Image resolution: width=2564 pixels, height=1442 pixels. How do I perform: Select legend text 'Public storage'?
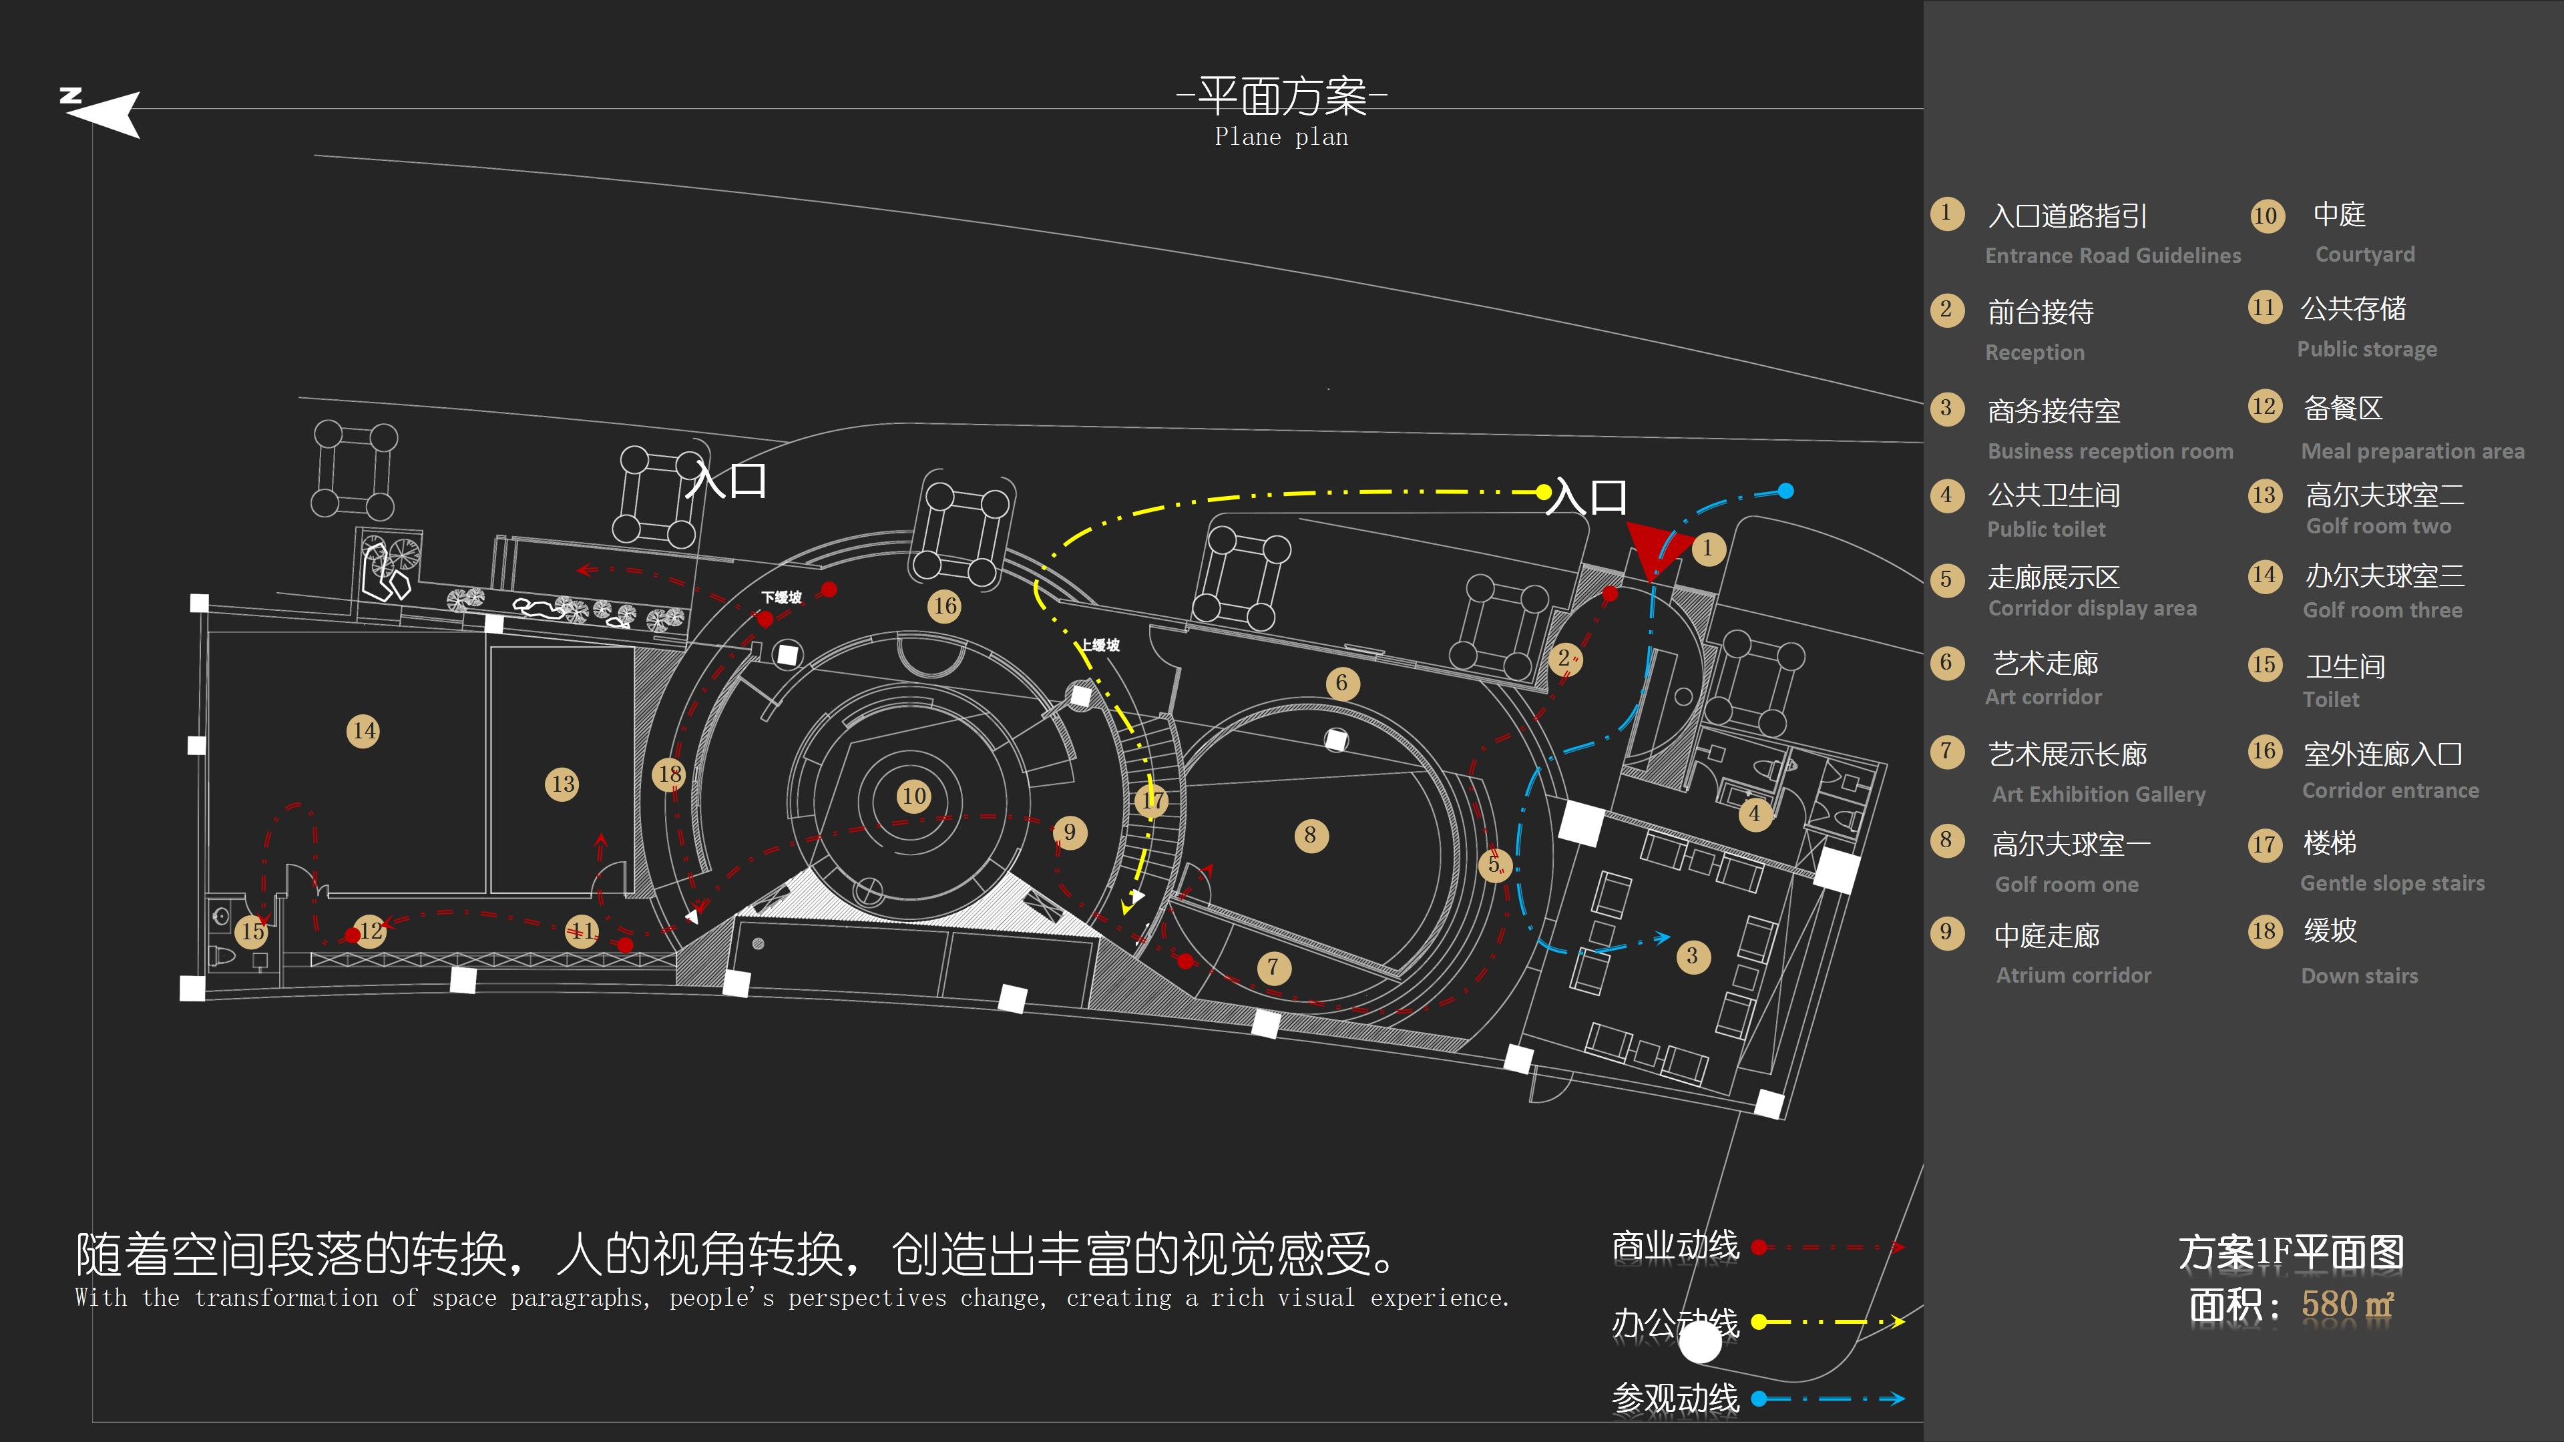coord(2367,349)
